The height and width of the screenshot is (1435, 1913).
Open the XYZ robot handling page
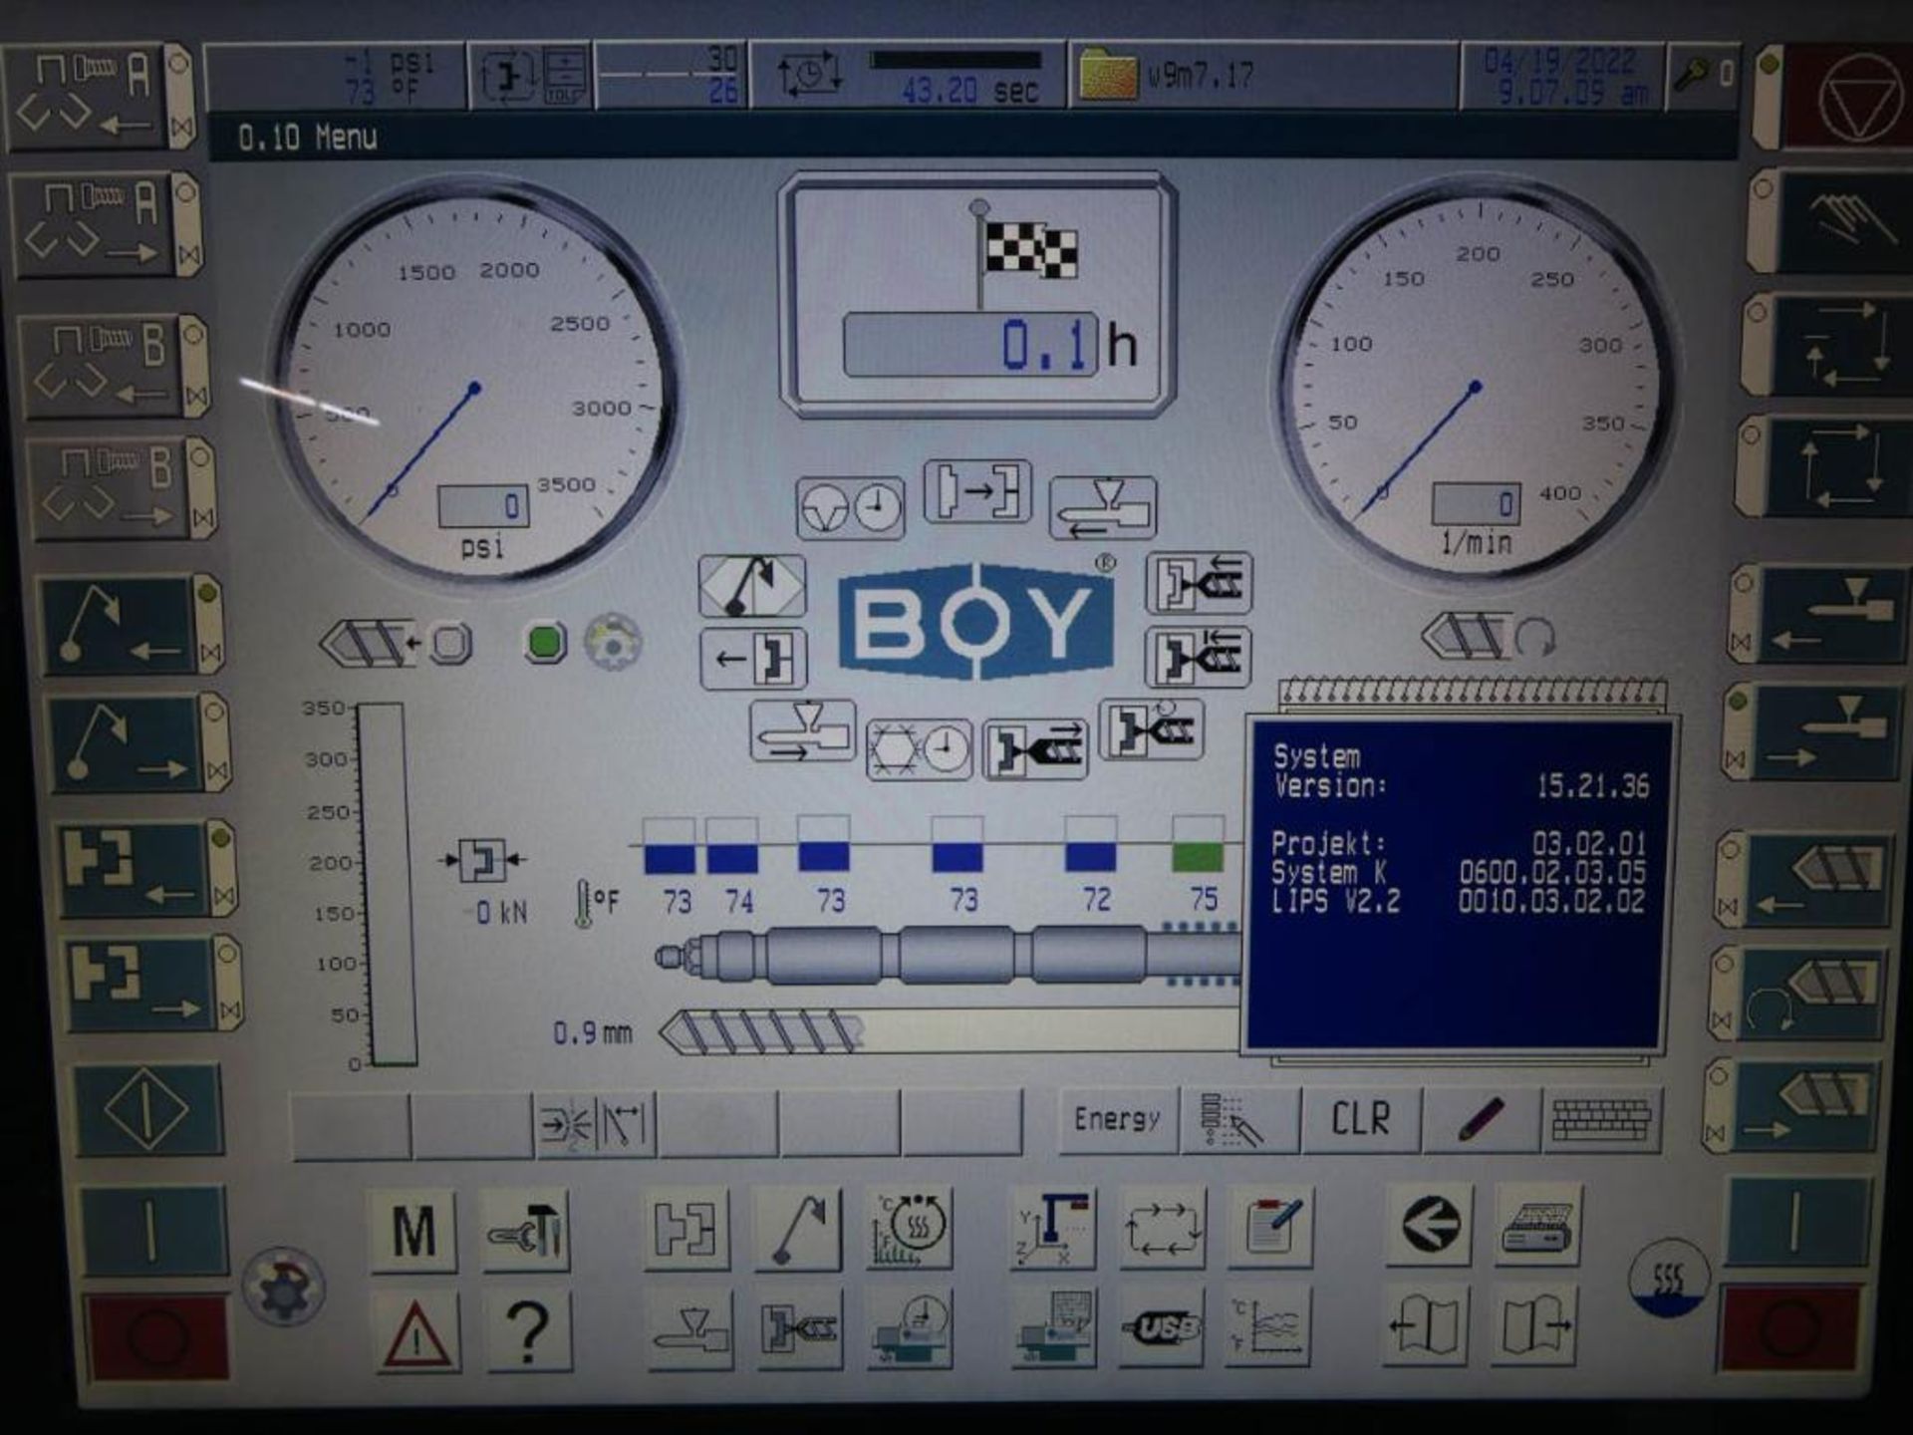tap(1052, 1229)
